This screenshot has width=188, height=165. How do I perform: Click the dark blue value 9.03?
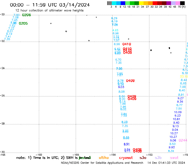click(121, 87)
